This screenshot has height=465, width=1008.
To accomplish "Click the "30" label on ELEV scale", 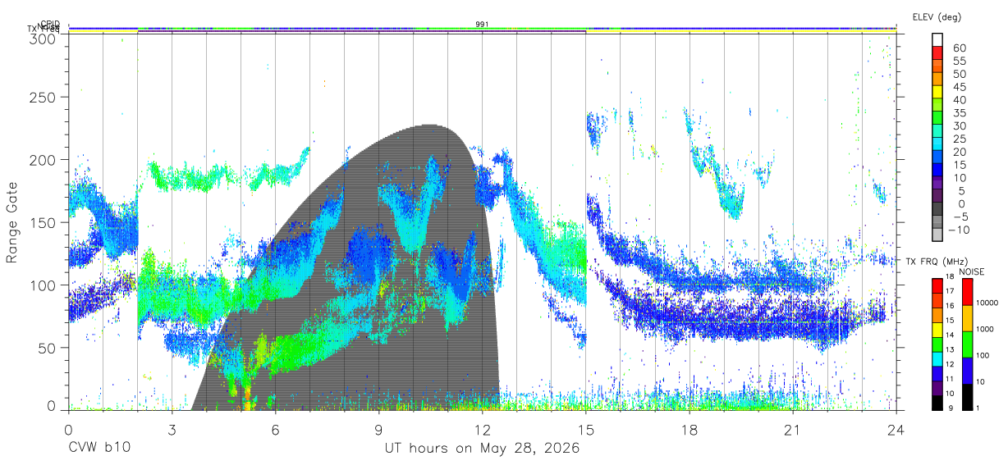I will (x=959, y=126).
